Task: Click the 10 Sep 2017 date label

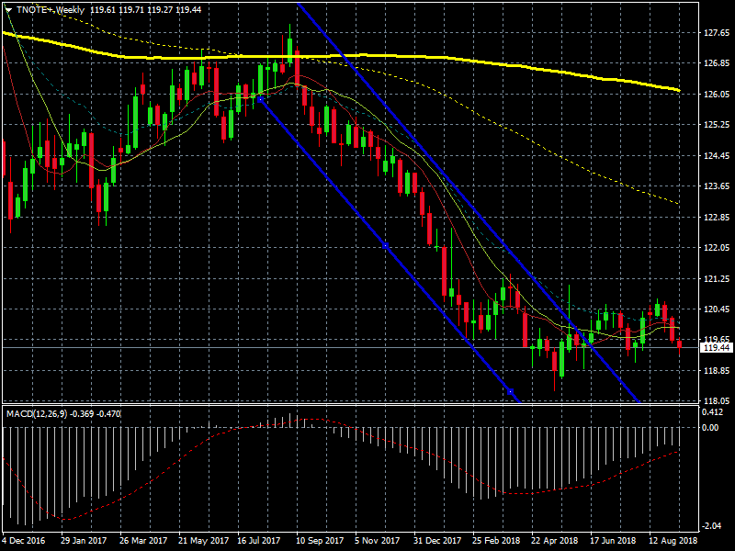Action: pos(320,541)
